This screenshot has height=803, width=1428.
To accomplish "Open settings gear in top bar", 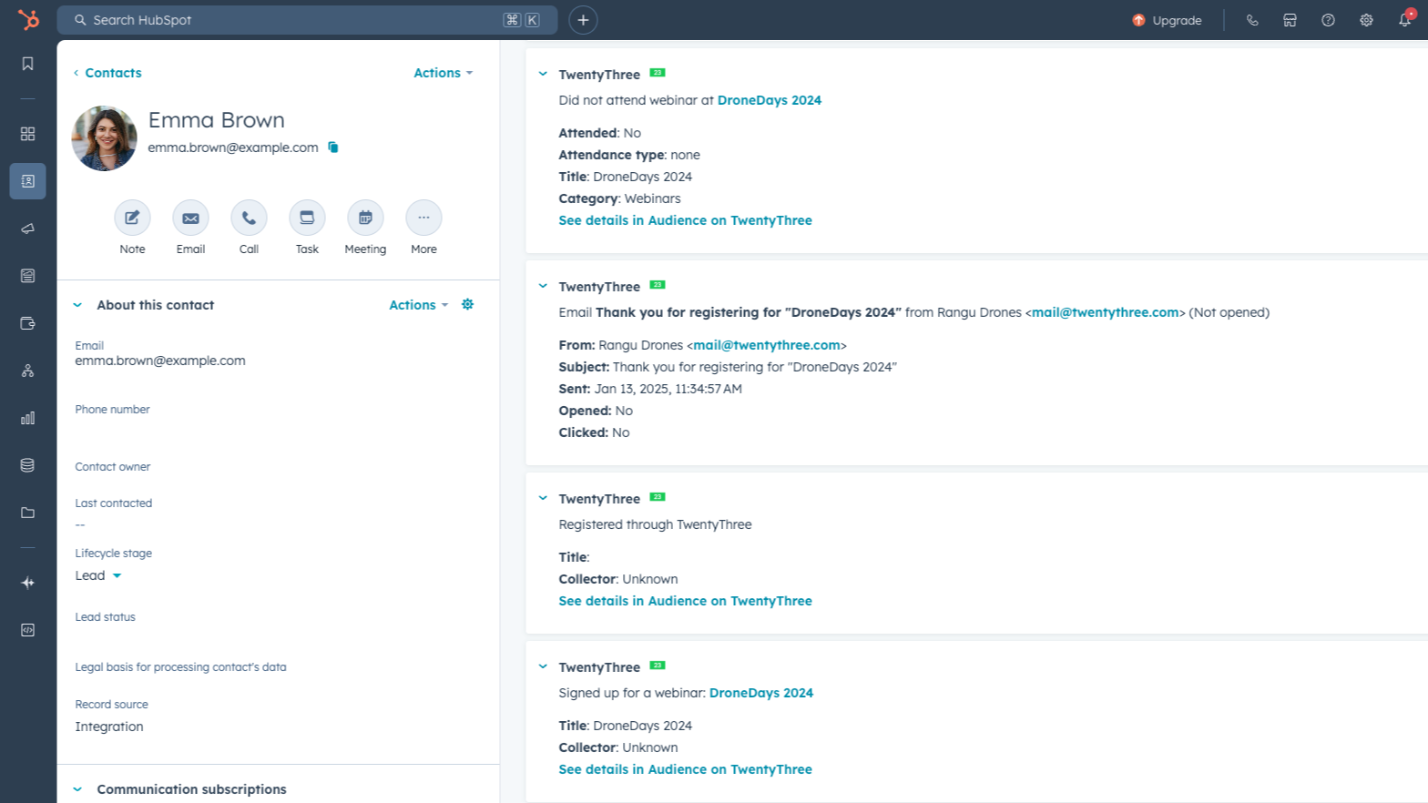I will pos(1366,20).
